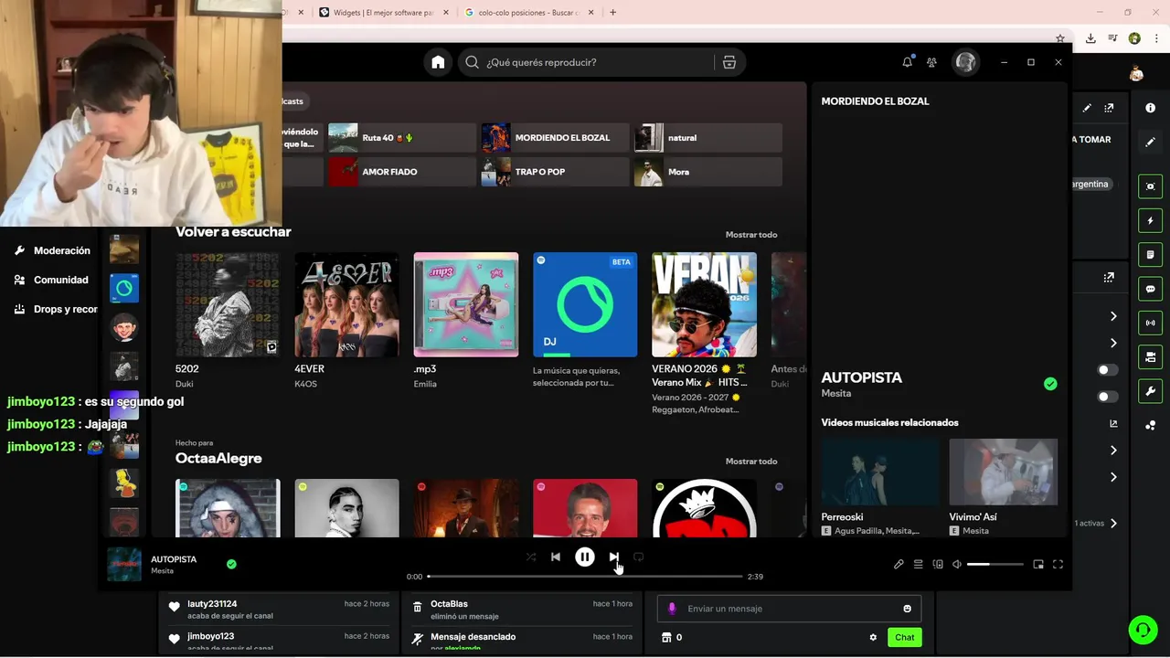Toggle liked check beside AUTOPISTA in player bar
The image size is (1170, 658).
[x=231, y=564]
